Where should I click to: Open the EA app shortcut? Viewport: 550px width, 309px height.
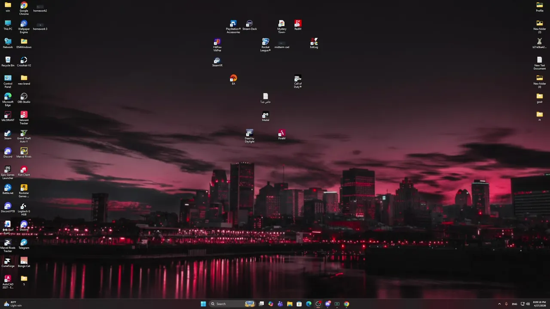coord(233,80)
